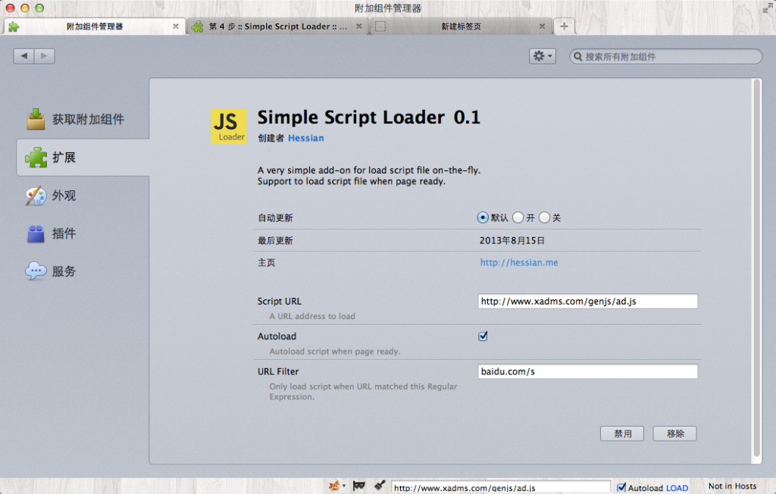Screen dimensions: 776x494
Task: Switch to the 第 4 步 Simple Script Loader tab
Action: [277, 27]
